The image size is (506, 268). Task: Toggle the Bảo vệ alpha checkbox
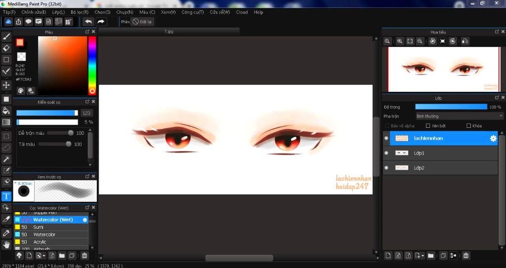(x=387, y=126)
